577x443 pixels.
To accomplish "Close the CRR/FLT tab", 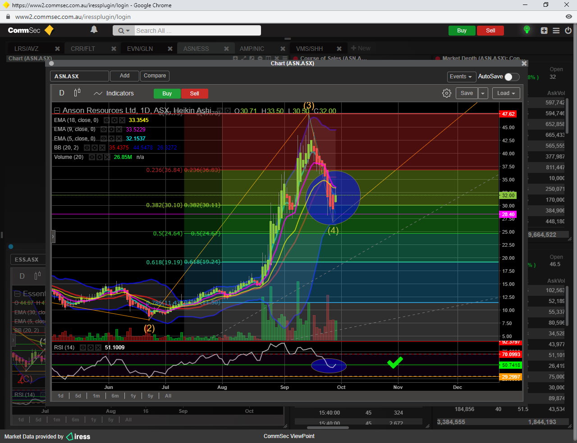I will click(114, 49).
